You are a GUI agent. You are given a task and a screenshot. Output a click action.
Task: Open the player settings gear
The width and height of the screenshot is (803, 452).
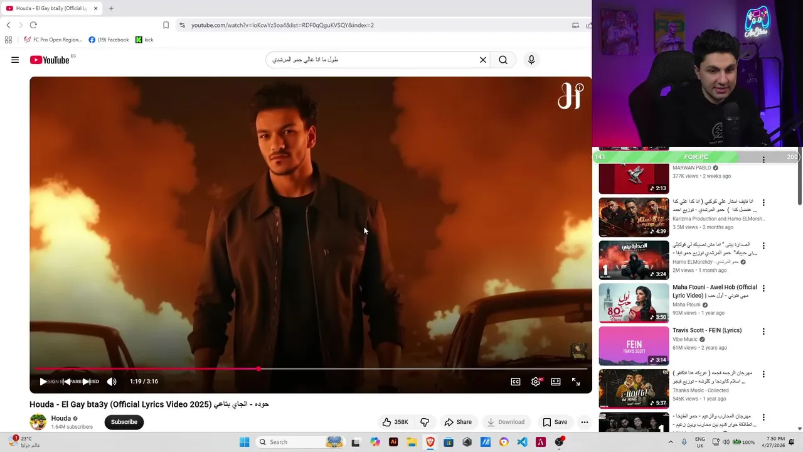point(536,381)
